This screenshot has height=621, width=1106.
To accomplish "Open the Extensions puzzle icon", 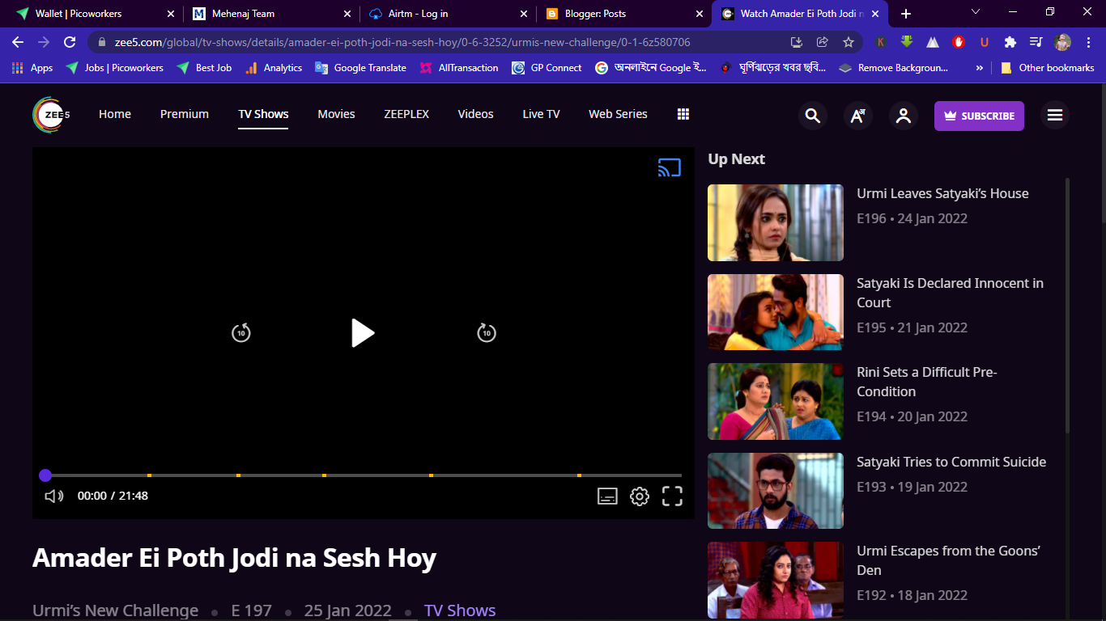I will [1010, 42].
